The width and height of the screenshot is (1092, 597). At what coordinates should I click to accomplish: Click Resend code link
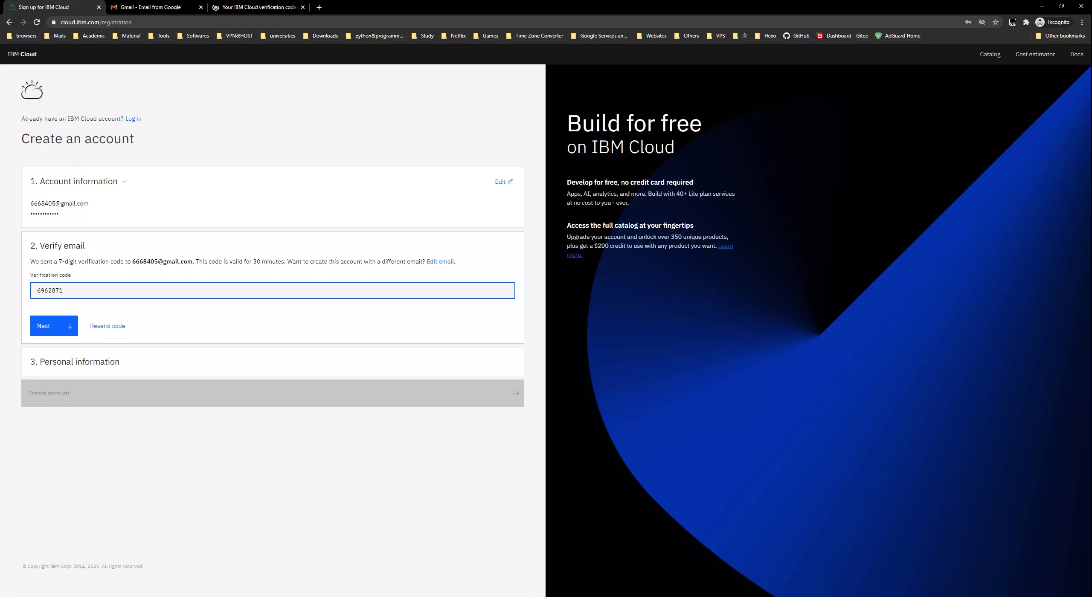click(x=107, y=326)
